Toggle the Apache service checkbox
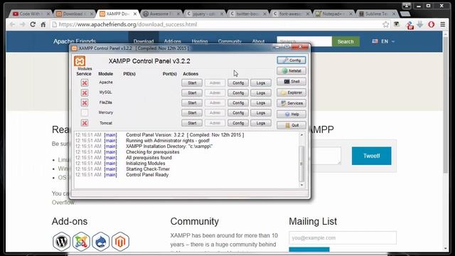The width and height of the screenshot is (455, 256). pos(85,82)
